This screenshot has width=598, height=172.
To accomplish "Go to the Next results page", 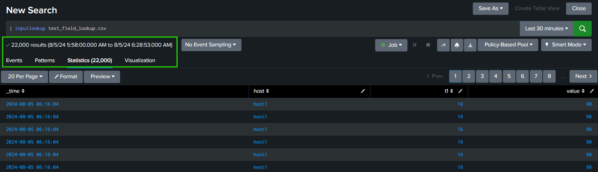I will 583,76.
